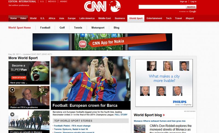This screenshot has width=219, height=133.
Task: Click the F1 stars on catwalk caption
Action: 26,132
